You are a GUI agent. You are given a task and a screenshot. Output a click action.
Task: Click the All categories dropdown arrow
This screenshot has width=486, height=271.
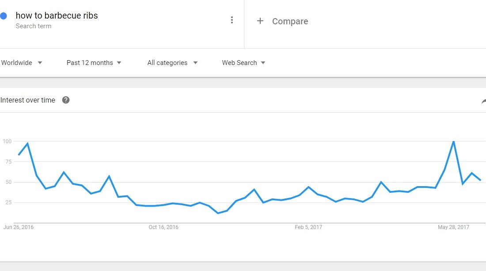[195, 63]
